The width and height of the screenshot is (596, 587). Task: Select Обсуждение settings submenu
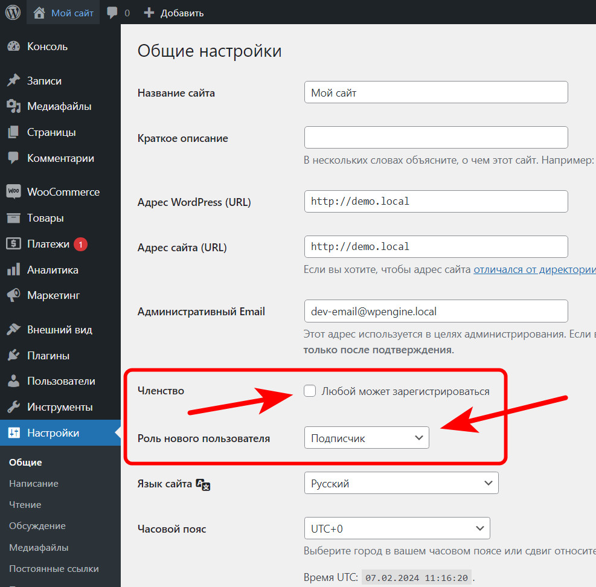(37, 526)
